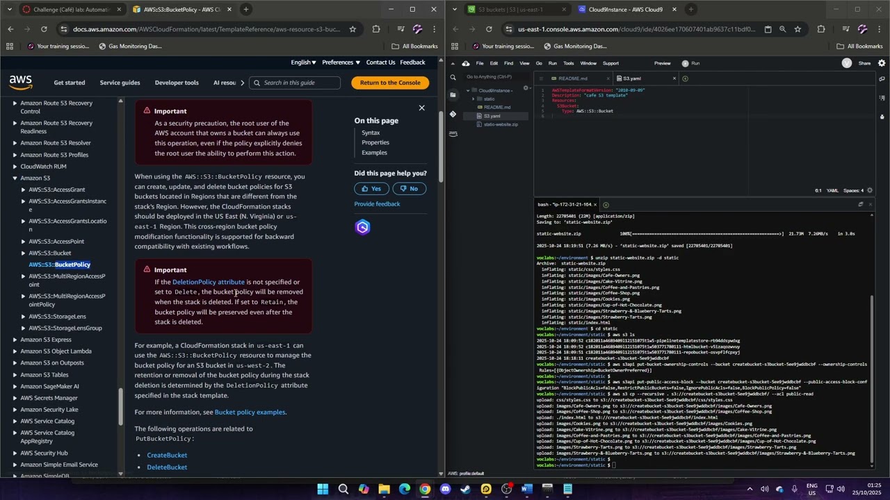Open Steam from the Windows taskbar
The width and height of the screenshot is (890, 500).
tap(465, 489)
